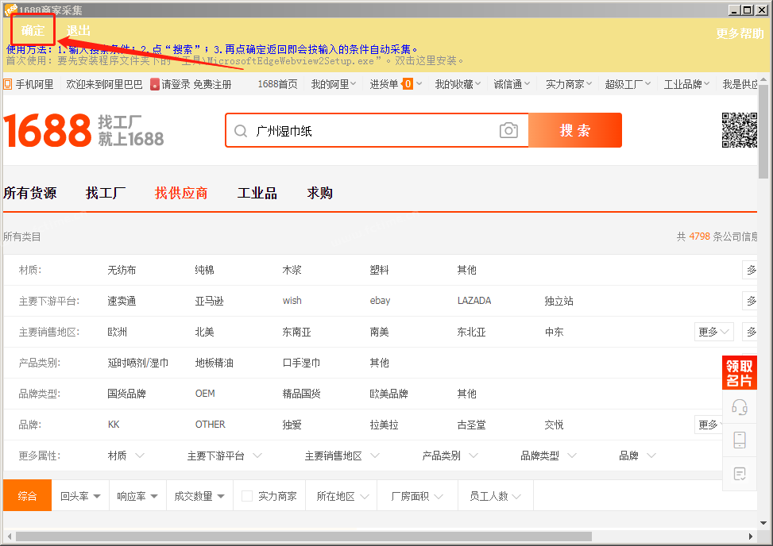Expand the 所在地区 filter
773x546 pixels.
coord(342,496)
